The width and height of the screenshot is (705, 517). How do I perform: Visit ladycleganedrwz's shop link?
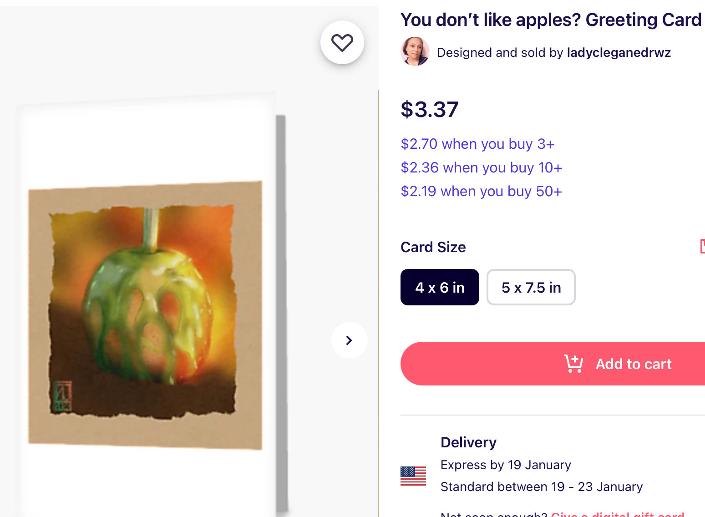[x=619, y=52]
